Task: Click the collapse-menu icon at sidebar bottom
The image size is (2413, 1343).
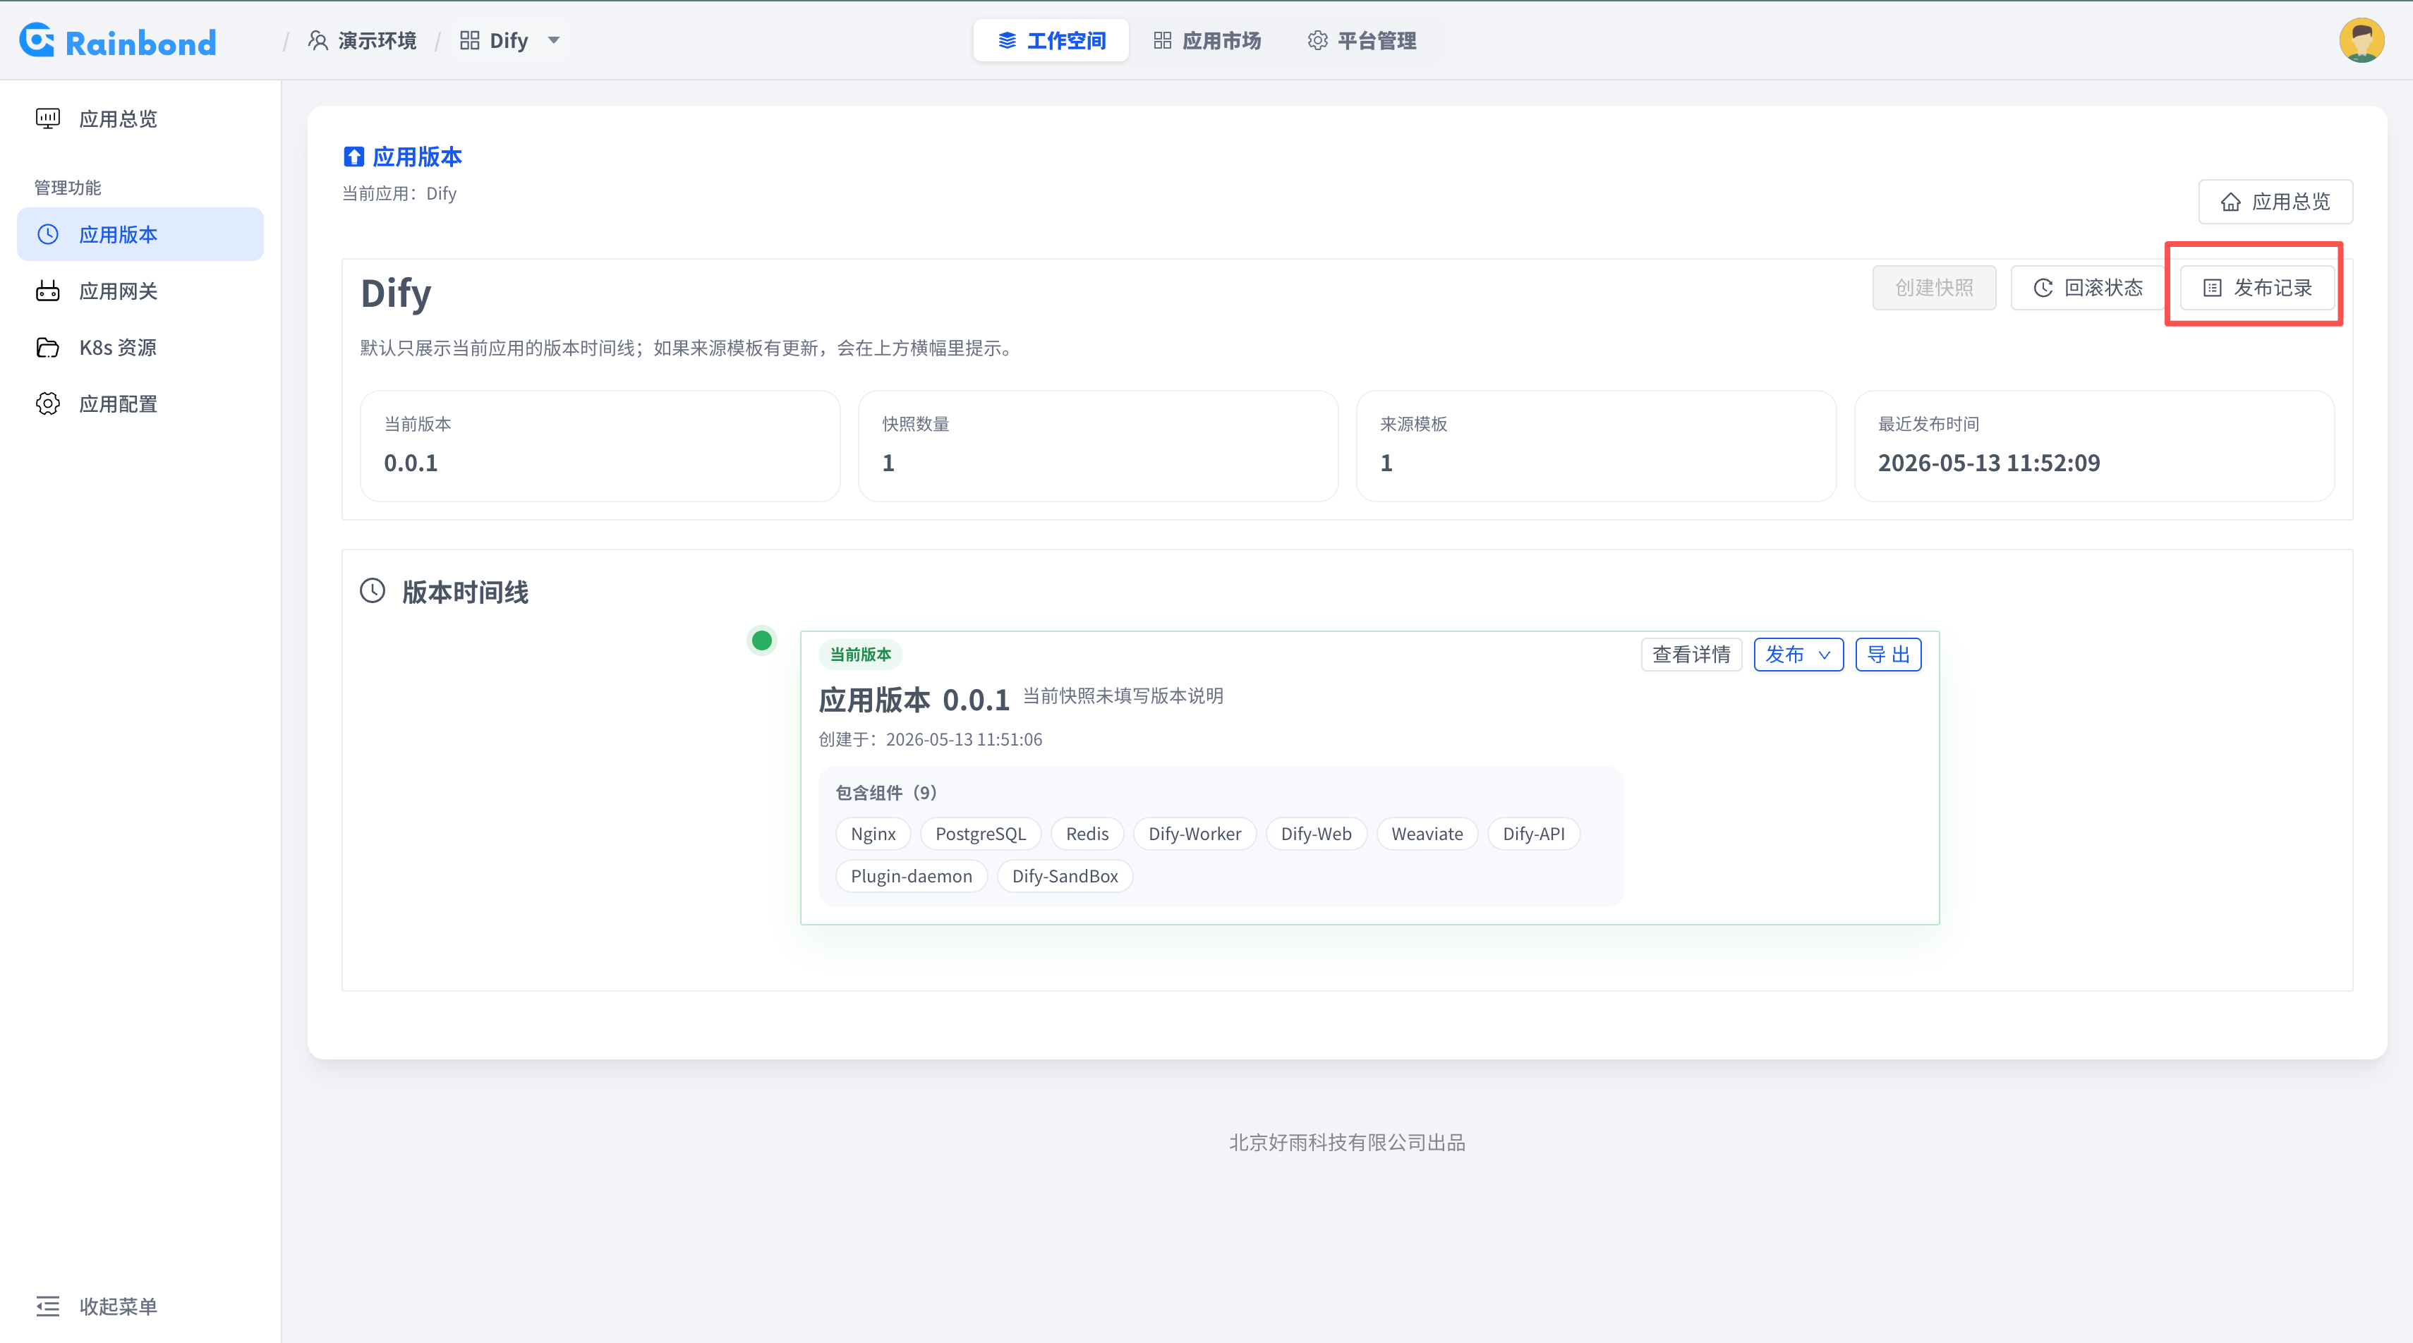Action: tap(48, 1306)
